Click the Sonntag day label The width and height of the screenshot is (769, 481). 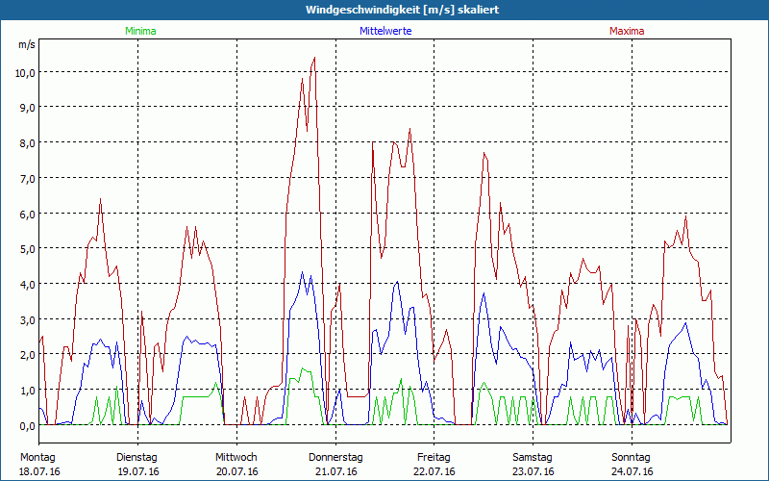631,458
